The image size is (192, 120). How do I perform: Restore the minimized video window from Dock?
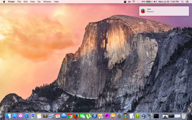(165, 116)
